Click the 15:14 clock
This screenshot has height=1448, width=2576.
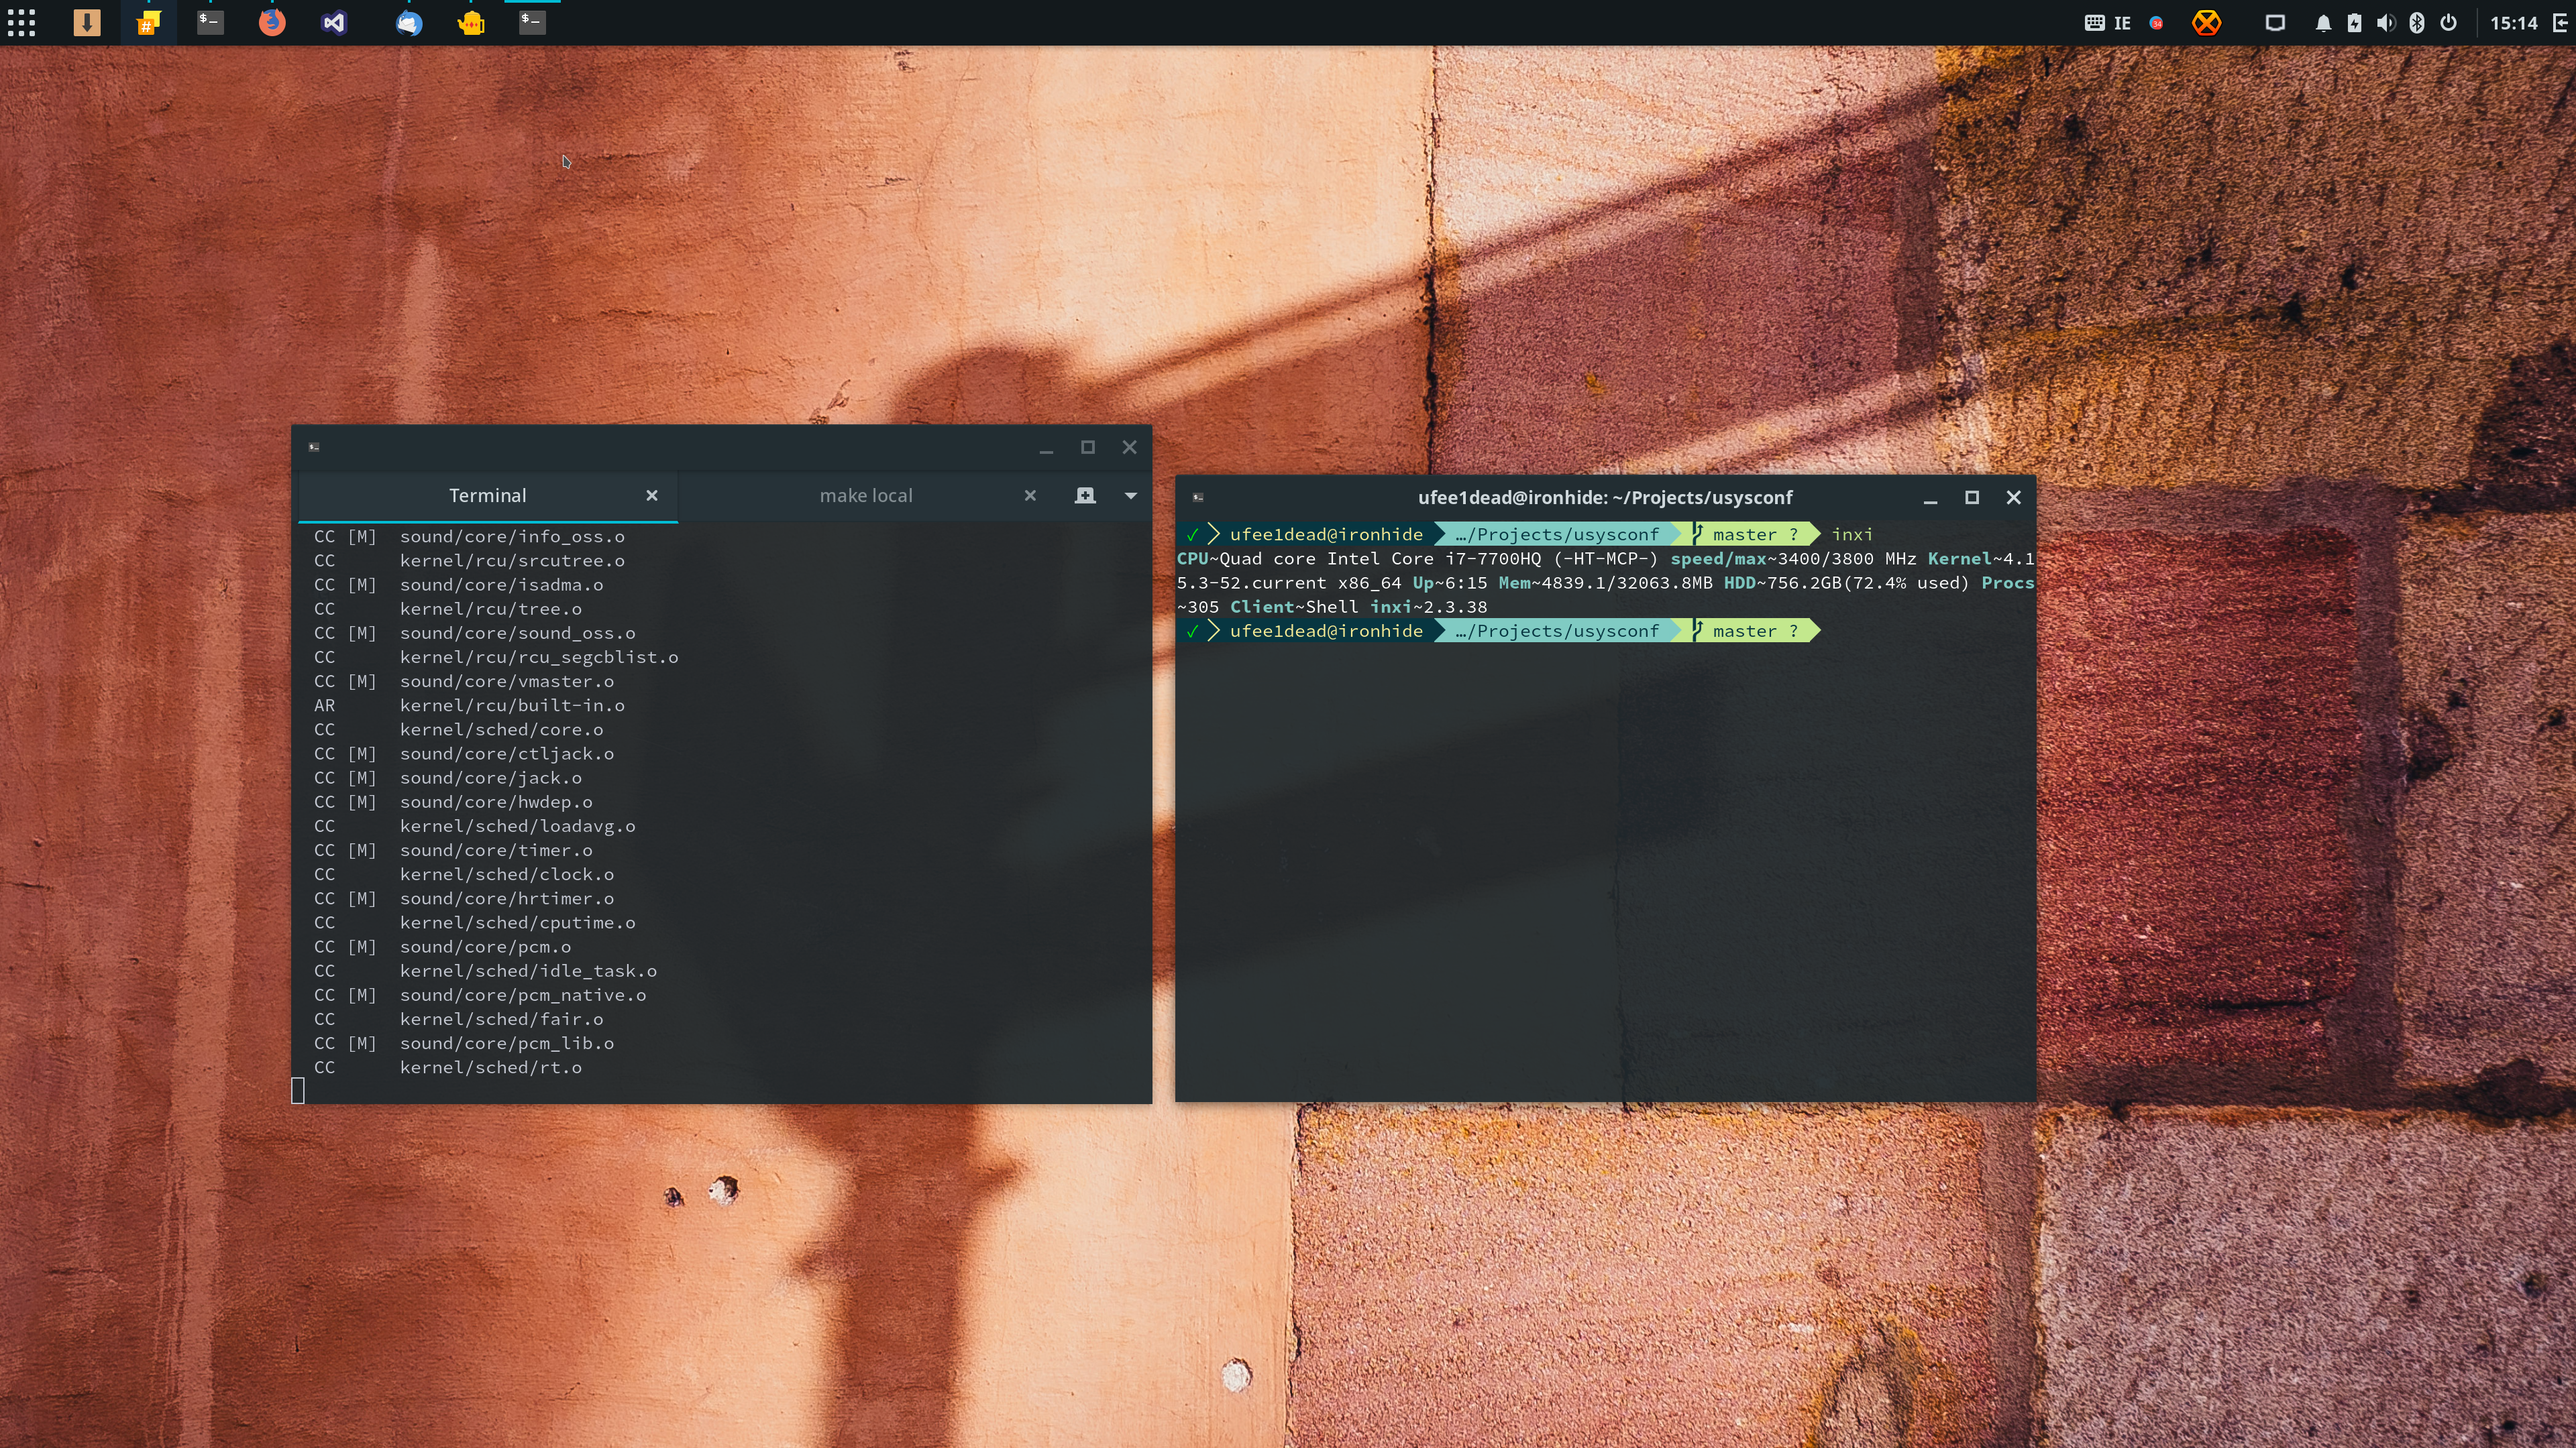click(x=2513, y=22)
